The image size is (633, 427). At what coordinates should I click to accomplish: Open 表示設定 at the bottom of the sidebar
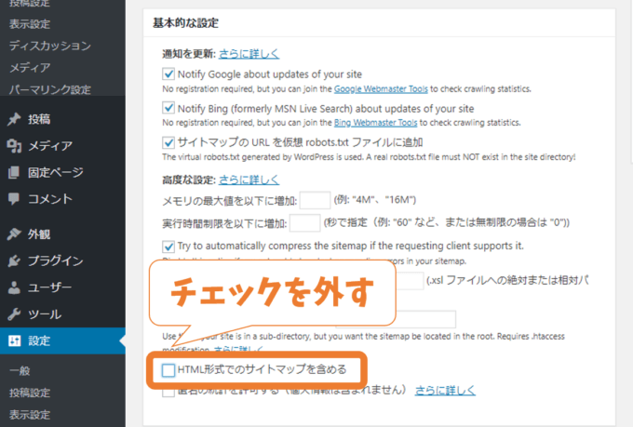coord(30,414)
